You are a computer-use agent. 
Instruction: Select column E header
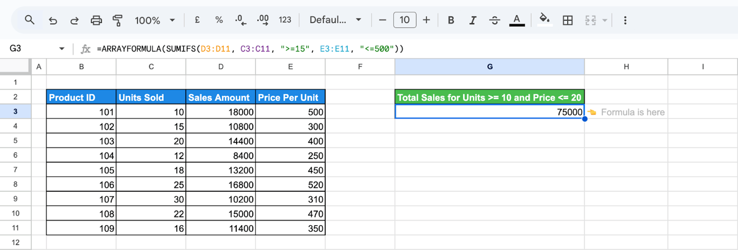[x=291, y=67]
